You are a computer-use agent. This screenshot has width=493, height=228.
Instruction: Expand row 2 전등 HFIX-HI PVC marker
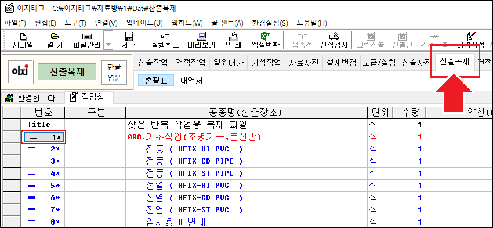pyautogui.click(x=32, y=149)
